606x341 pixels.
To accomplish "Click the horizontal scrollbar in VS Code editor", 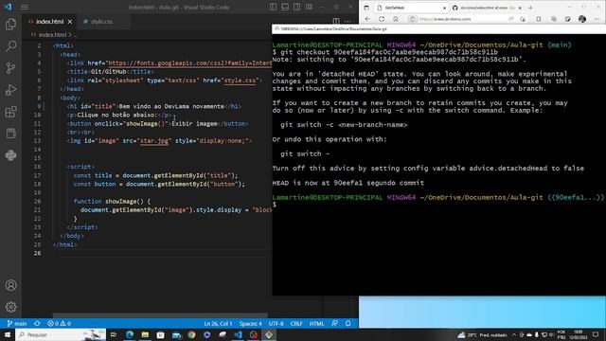I will point(160,315).
